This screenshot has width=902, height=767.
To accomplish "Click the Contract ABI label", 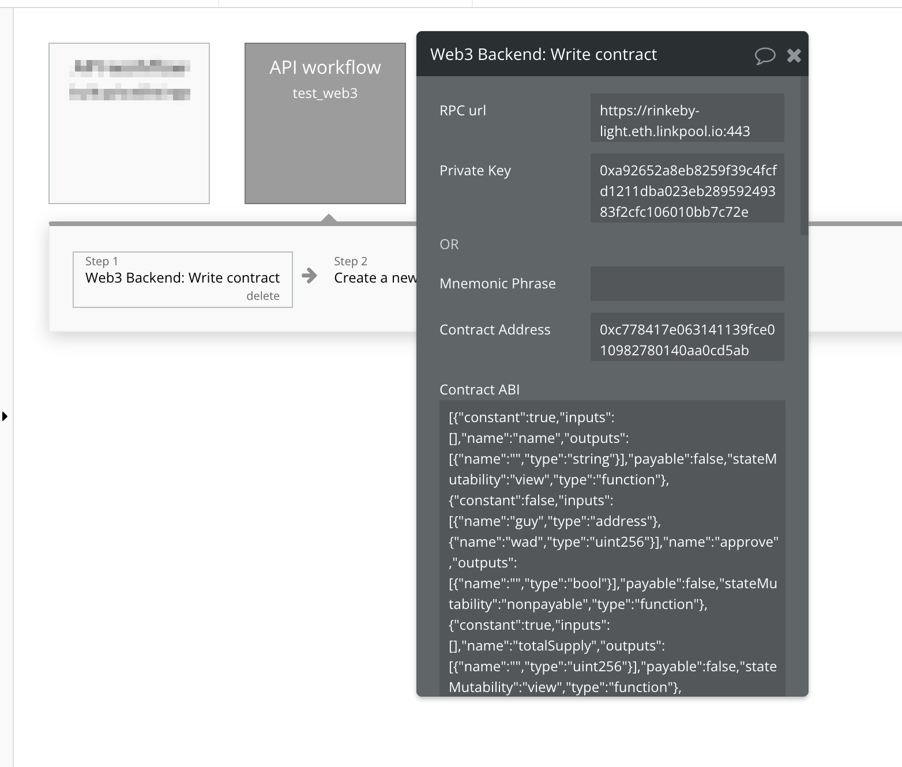I will (x=479, y=389).
